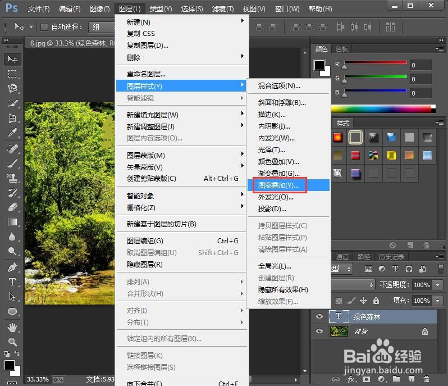Select the 绿色森林 text layer row

[374, 316]
